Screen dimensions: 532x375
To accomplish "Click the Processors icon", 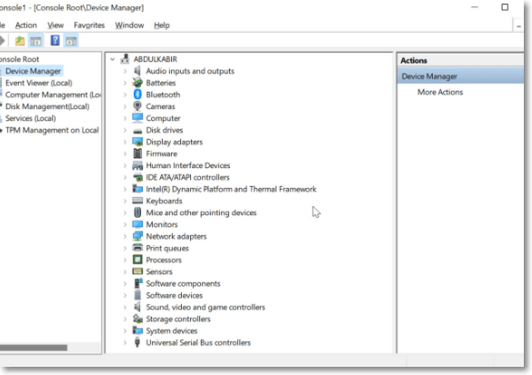I will coord(137,260).
